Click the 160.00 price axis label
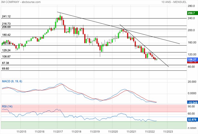198x134 pixels. pyautogui.click(x=192, y=42)
